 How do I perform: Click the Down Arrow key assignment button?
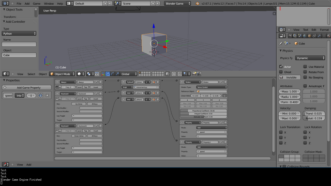pos(79,136)
